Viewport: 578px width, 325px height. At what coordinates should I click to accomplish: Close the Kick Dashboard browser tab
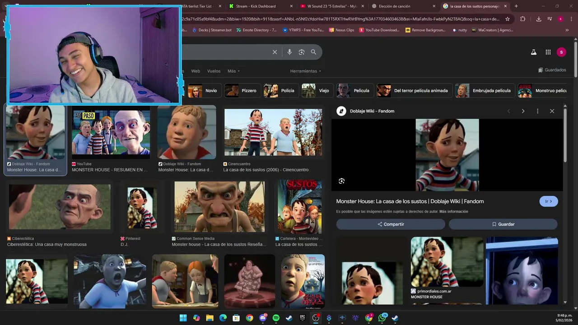coord(291,6)
